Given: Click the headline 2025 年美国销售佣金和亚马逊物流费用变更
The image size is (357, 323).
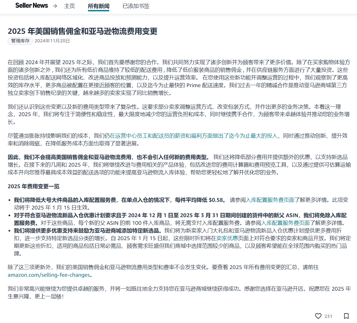Looking at the screenshot, I should tap(82, 31).
